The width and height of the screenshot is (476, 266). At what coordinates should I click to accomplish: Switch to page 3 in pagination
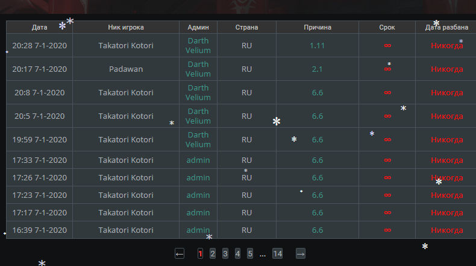coord(225,254)
